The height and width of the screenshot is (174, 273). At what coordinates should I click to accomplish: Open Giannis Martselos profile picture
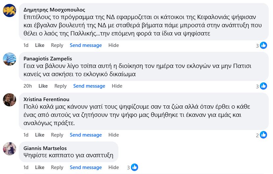10,148
